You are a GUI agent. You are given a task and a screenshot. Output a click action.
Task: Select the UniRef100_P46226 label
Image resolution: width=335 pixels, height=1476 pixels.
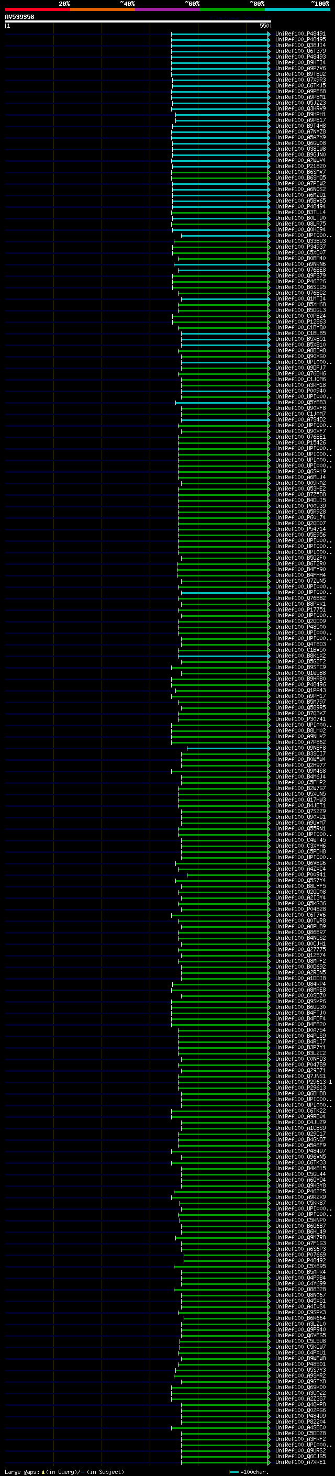tap(300, 281)
